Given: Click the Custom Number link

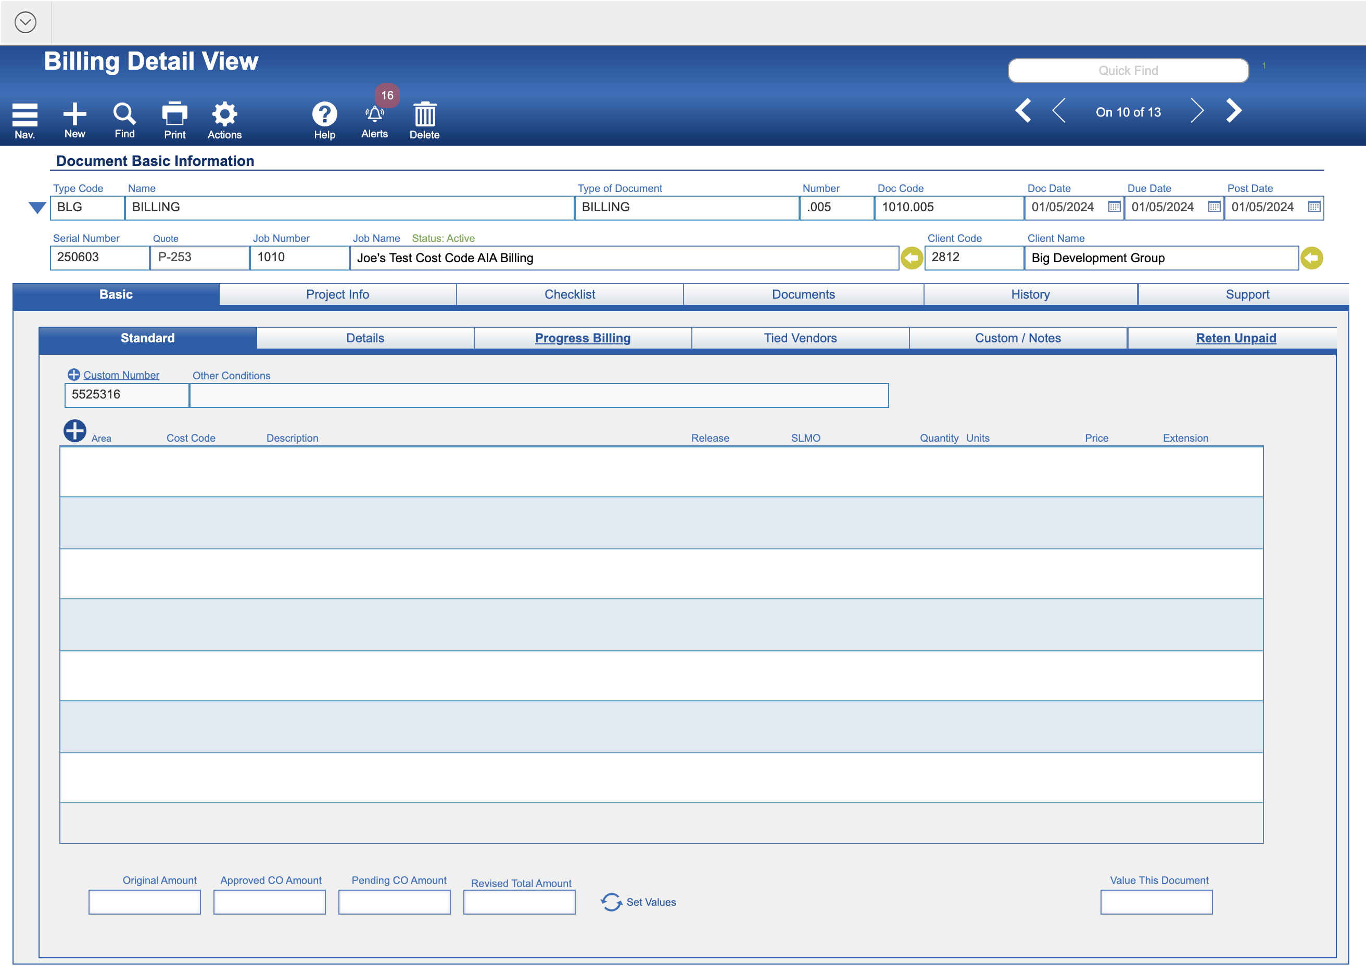Looking at the screenshot, I should pyautogui.click(x=121, y=375).
